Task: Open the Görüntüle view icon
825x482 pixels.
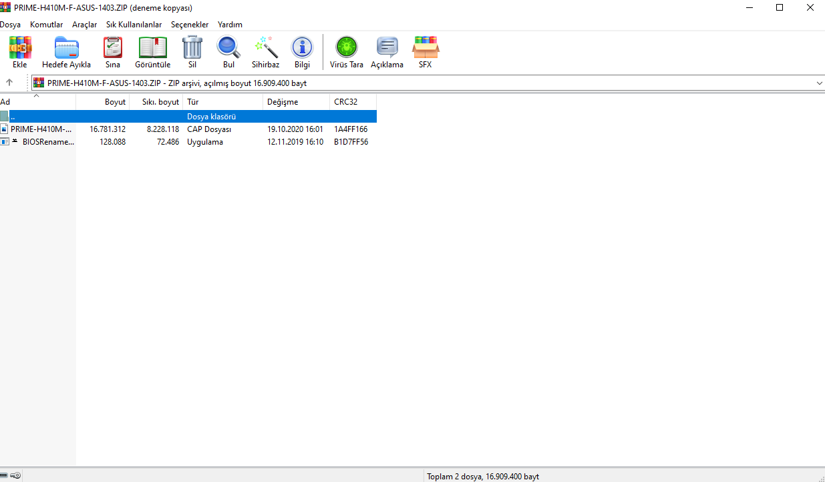Action: coord(153,48)
